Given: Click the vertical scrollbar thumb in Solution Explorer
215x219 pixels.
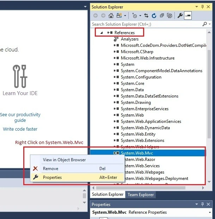Looking at the screenshot, I should [209, 94].
